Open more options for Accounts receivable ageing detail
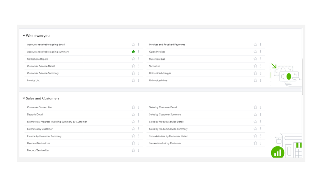Screen dimensions: 332x187 tap(139, 45)
